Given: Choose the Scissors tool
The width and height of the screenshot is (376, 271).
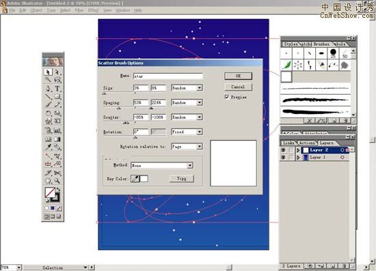Looking at the screenshot, I should (57, 173).
